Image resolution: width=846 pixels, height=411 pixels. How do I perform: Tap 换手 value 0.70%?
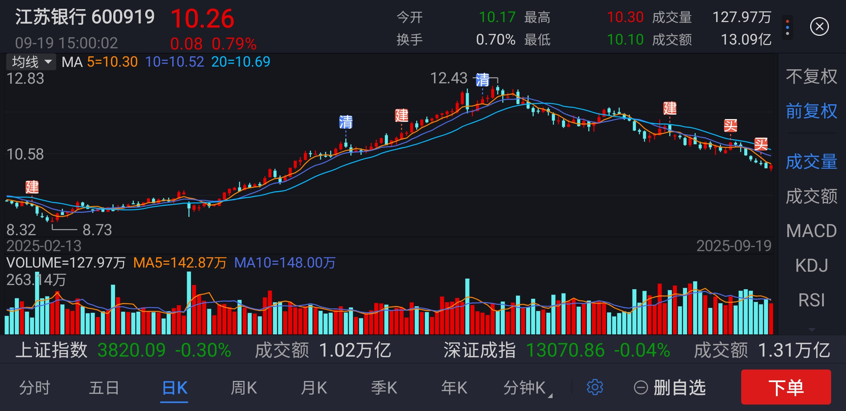pyautogui.click(x=495, y=40)
